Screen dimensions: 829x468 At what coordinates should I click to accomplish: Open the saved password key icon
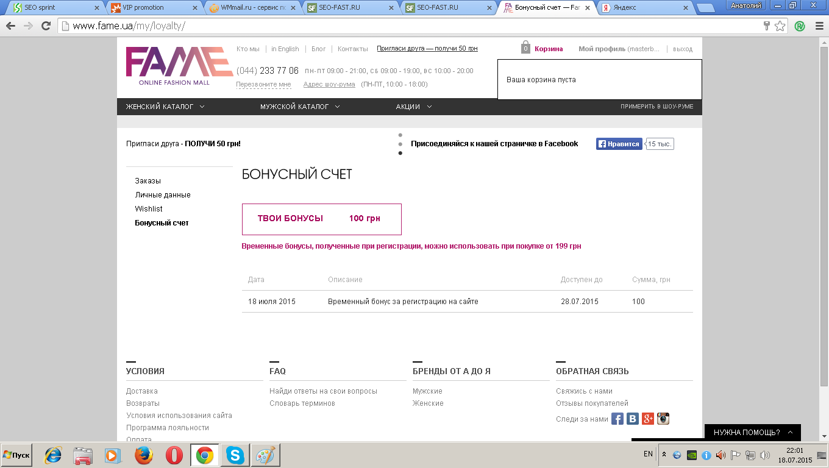[x=767, y=26]
